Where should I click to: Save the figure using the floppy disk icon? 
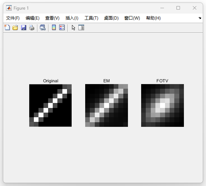pos(24,27)
